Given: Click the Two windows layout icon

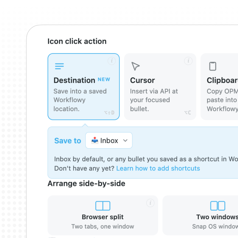Looking at the screenshot, I should click(x=218, y=206).
